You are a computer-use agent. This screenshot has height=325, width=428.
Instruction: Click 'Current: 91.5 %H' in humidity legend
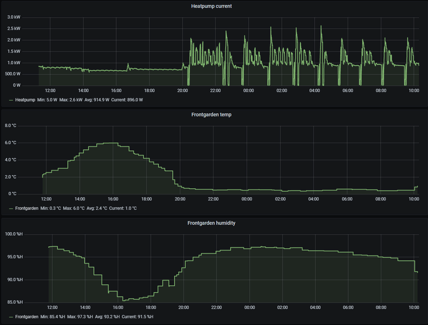coord(137,317)
